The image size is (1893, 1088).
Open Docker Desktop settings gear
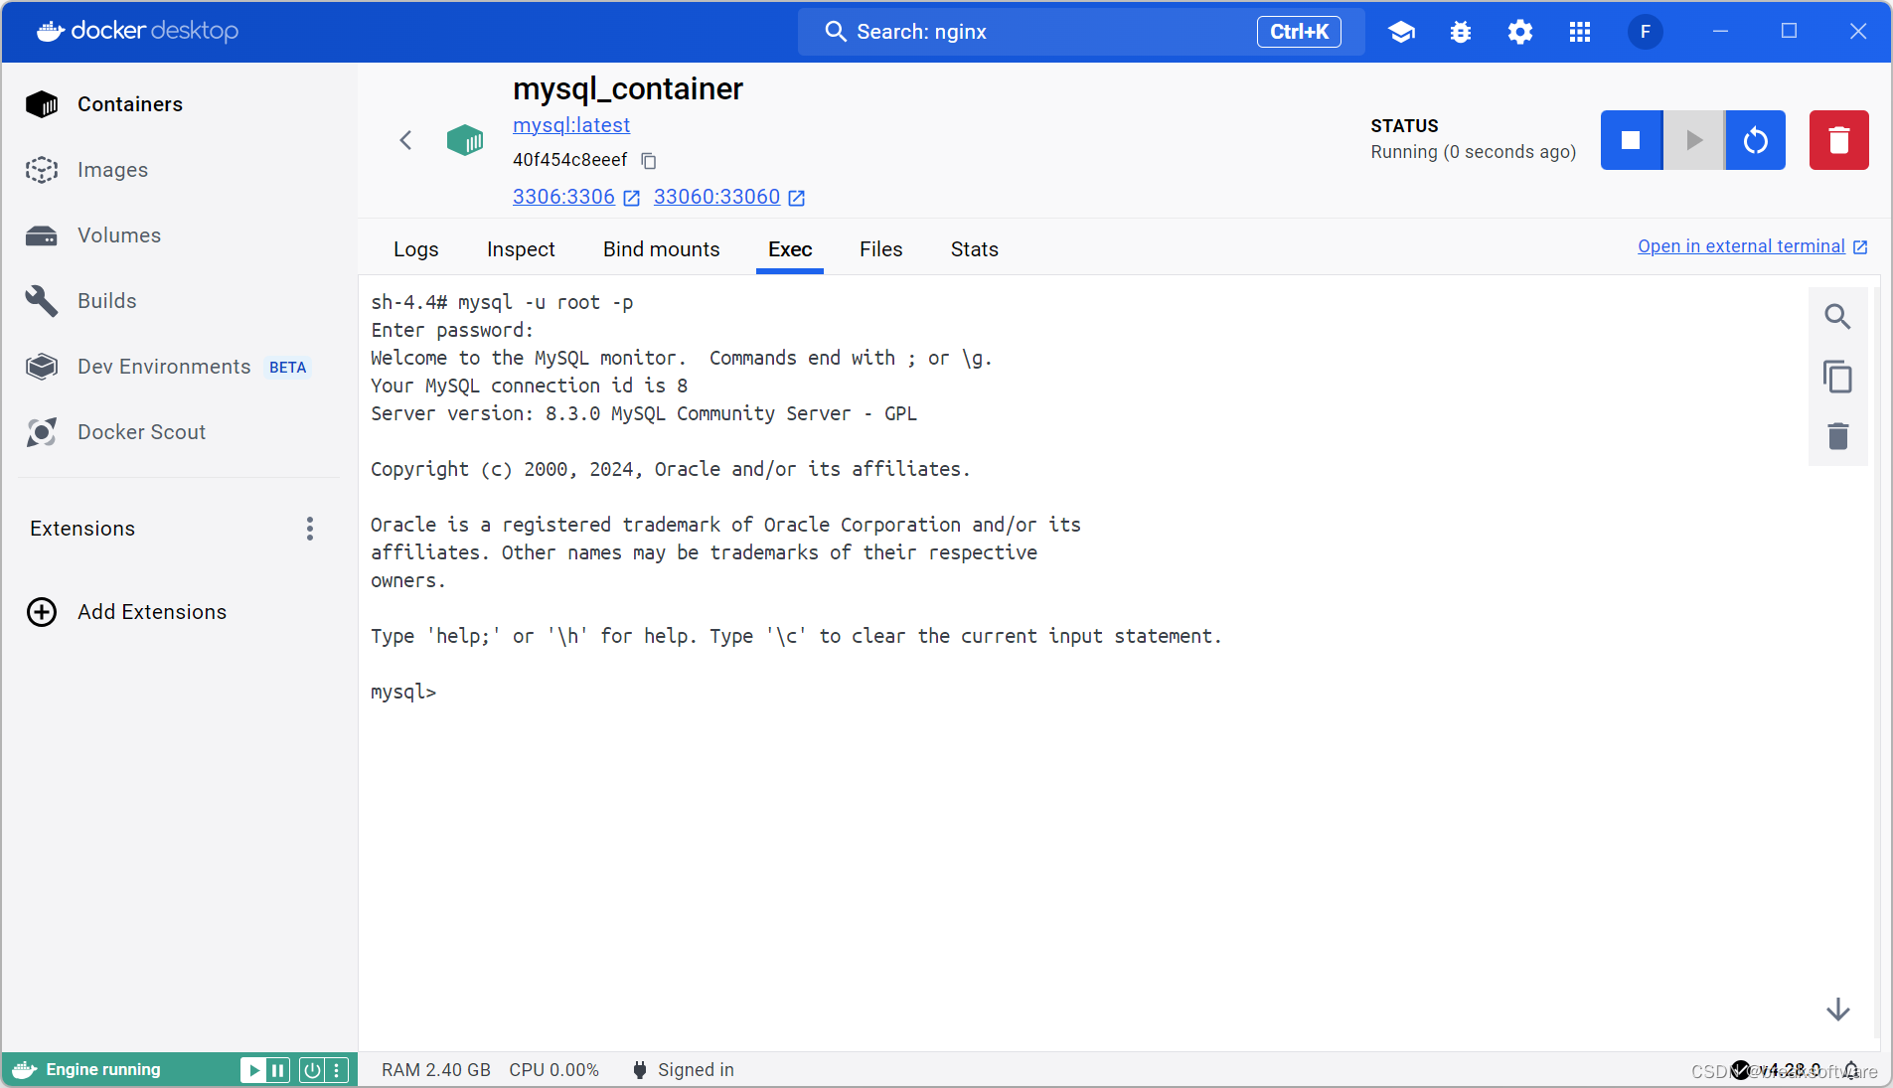(x=1520, y=32)
